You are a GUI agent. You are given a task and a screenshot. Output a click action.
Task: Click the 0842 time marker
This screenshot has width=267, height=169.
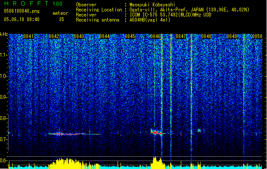pyautogui.click(x=54, y=36)
